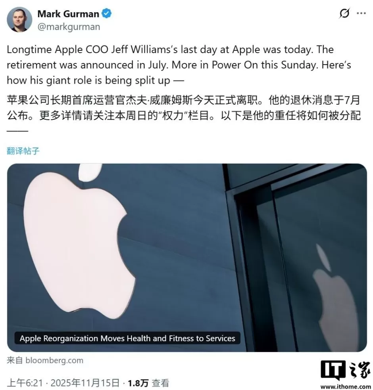Image resolution: width=373 pixels, height=390 pixels.
Task: Click the blue verified badge
Action: tap(107, 13)
